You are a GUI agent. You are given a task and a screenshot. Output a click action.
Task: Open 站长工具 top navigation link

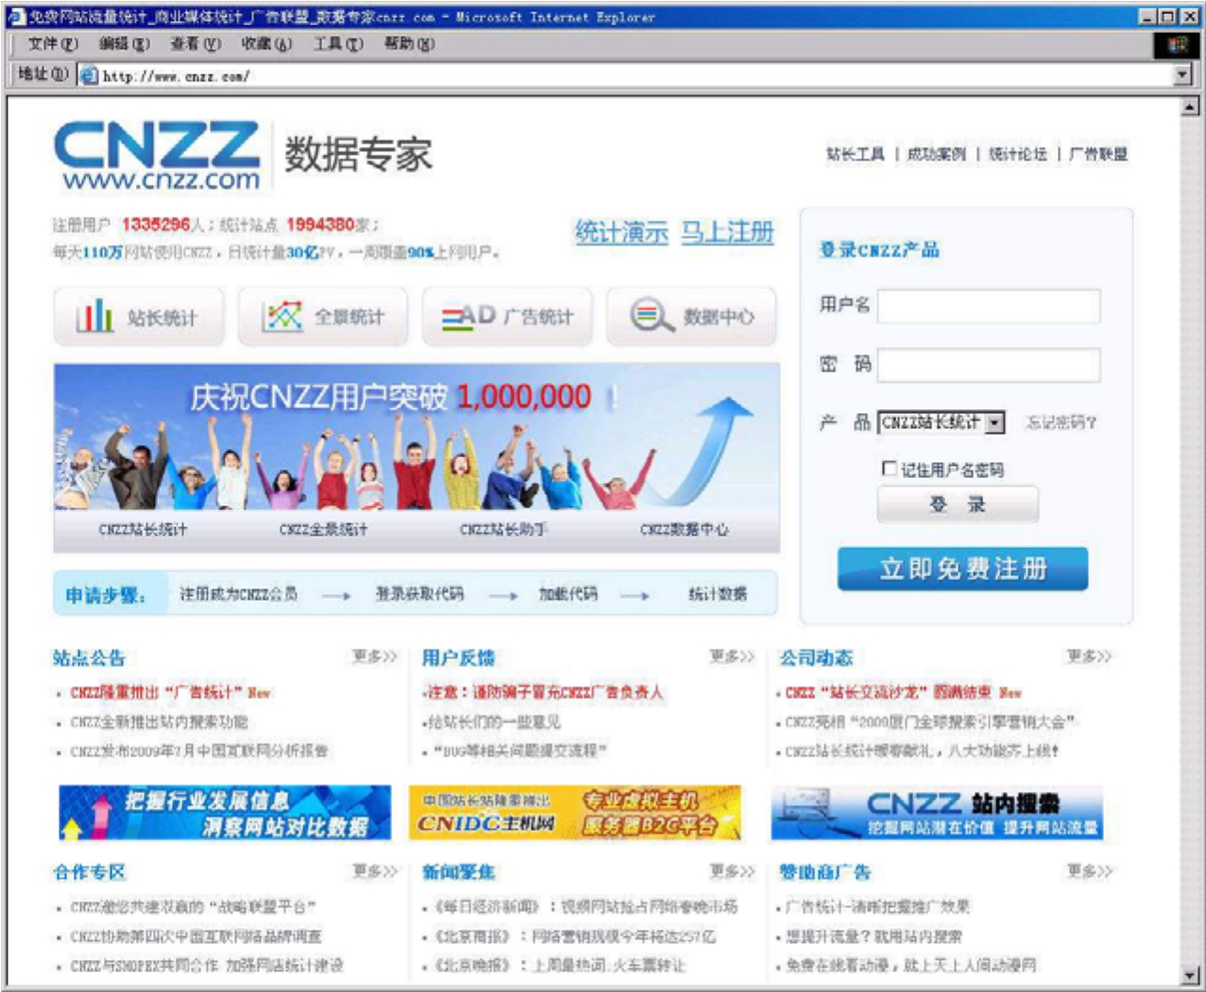855,154
